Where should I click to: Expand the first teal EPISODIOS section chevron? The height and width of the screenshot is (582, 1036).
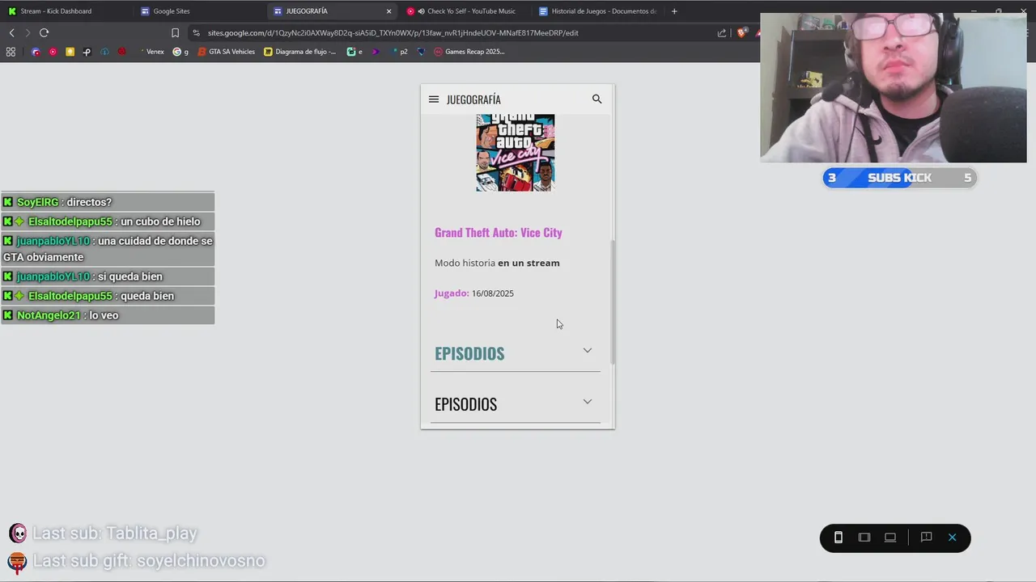588,351
